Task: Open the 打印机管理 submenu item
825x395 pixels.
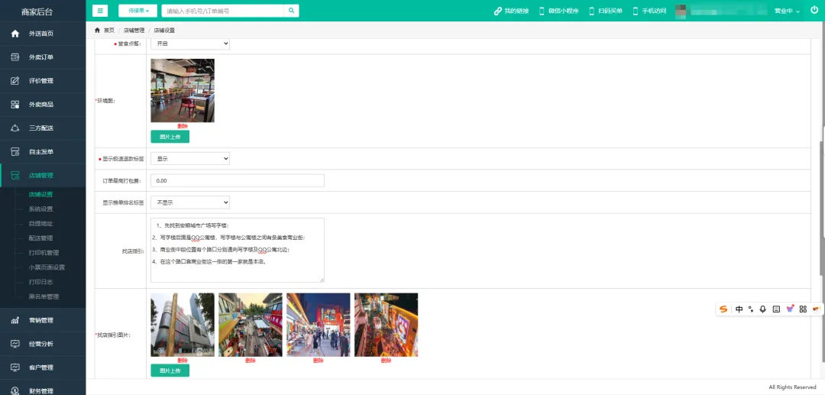Action: pos(44,252)
